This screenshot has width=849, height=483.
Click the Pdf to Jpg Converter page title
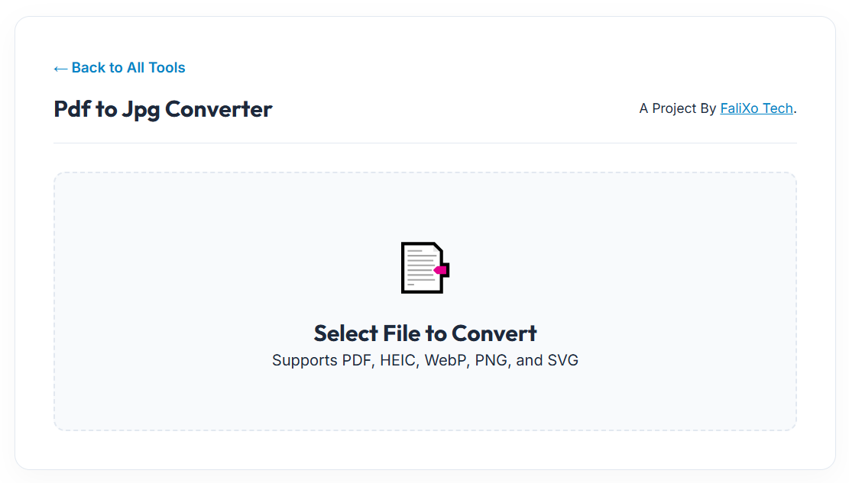tap(163, 109)
